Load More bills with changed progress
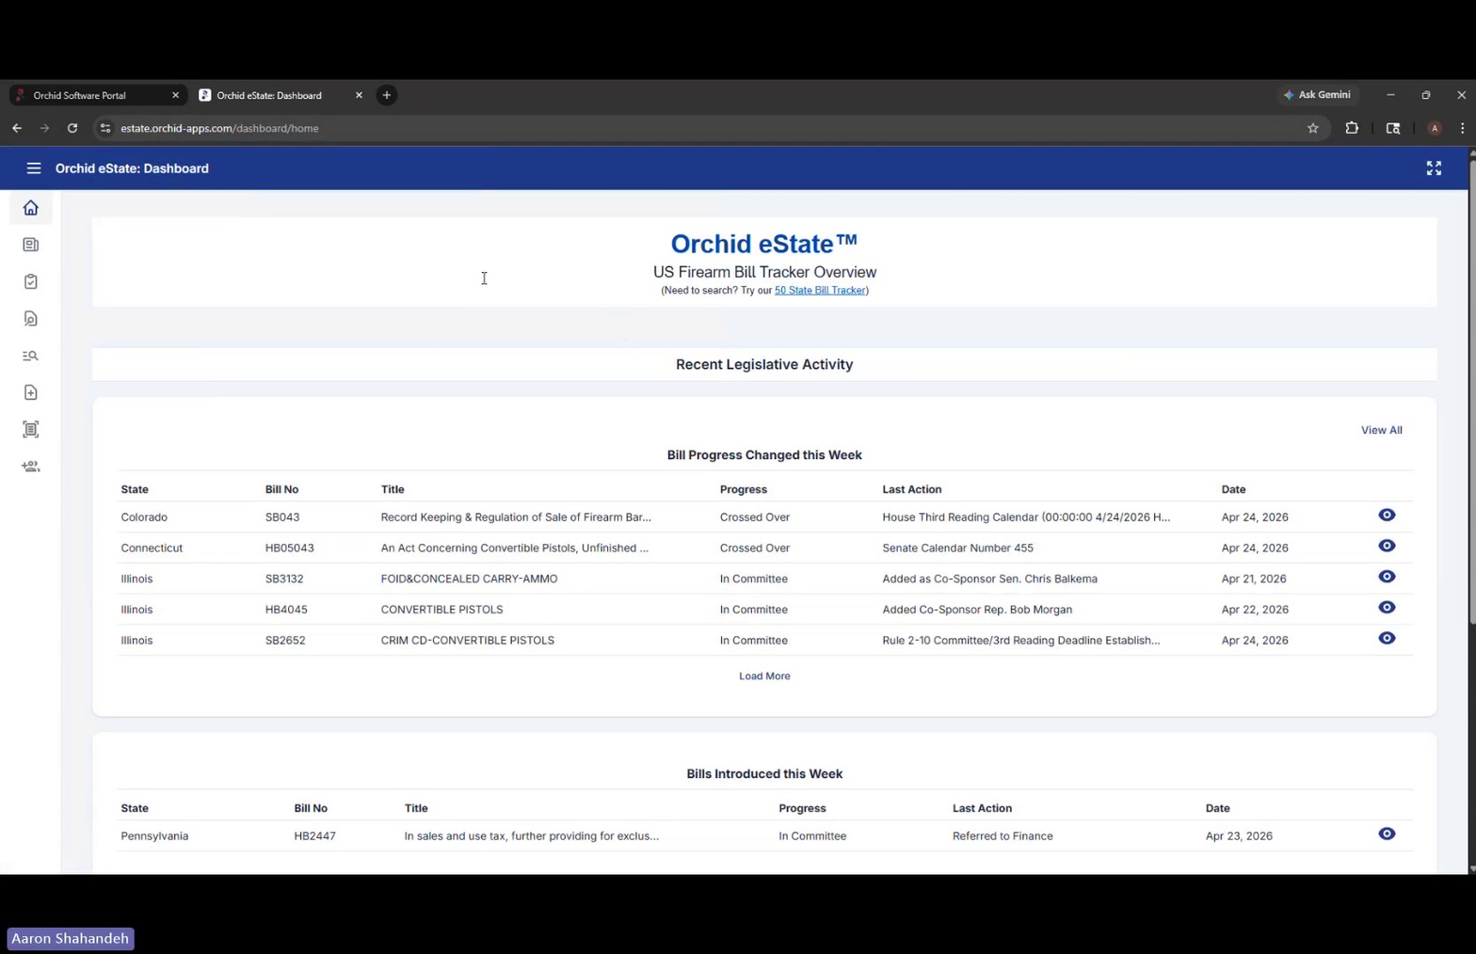The image size is (1476, 954). pos(764,676)
